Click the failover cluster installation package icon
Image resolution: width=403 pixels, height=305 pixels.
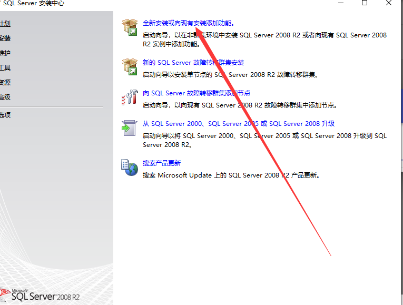[x=130, y=67]
